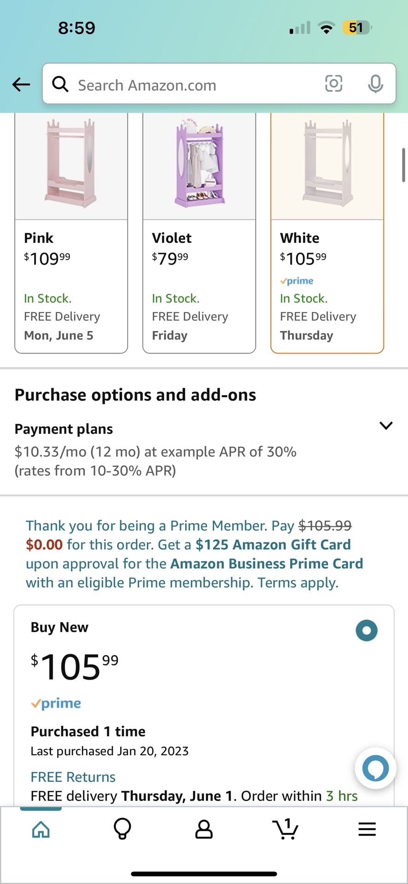Open the account profile icon
Viewport: 408px width, 884px height.
click(204, 829)
